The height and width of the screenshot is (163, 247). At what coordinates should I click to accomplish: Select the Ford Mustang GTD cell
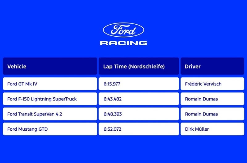[27, 129]
